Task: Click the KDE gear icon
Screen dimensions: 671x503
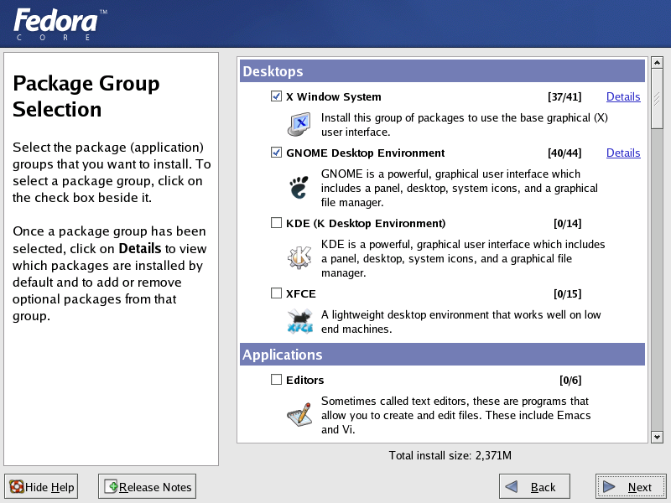Action: coord(299,257)
